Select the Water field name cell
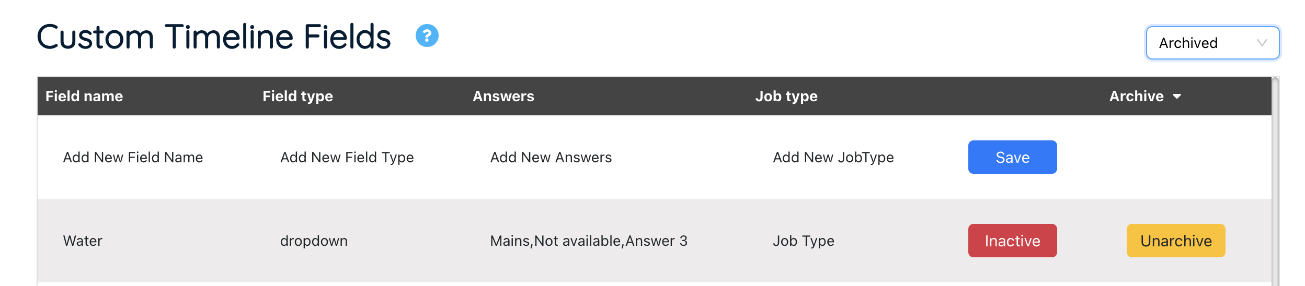Screen dimensions: 1305x286 (x=83, y=241)
